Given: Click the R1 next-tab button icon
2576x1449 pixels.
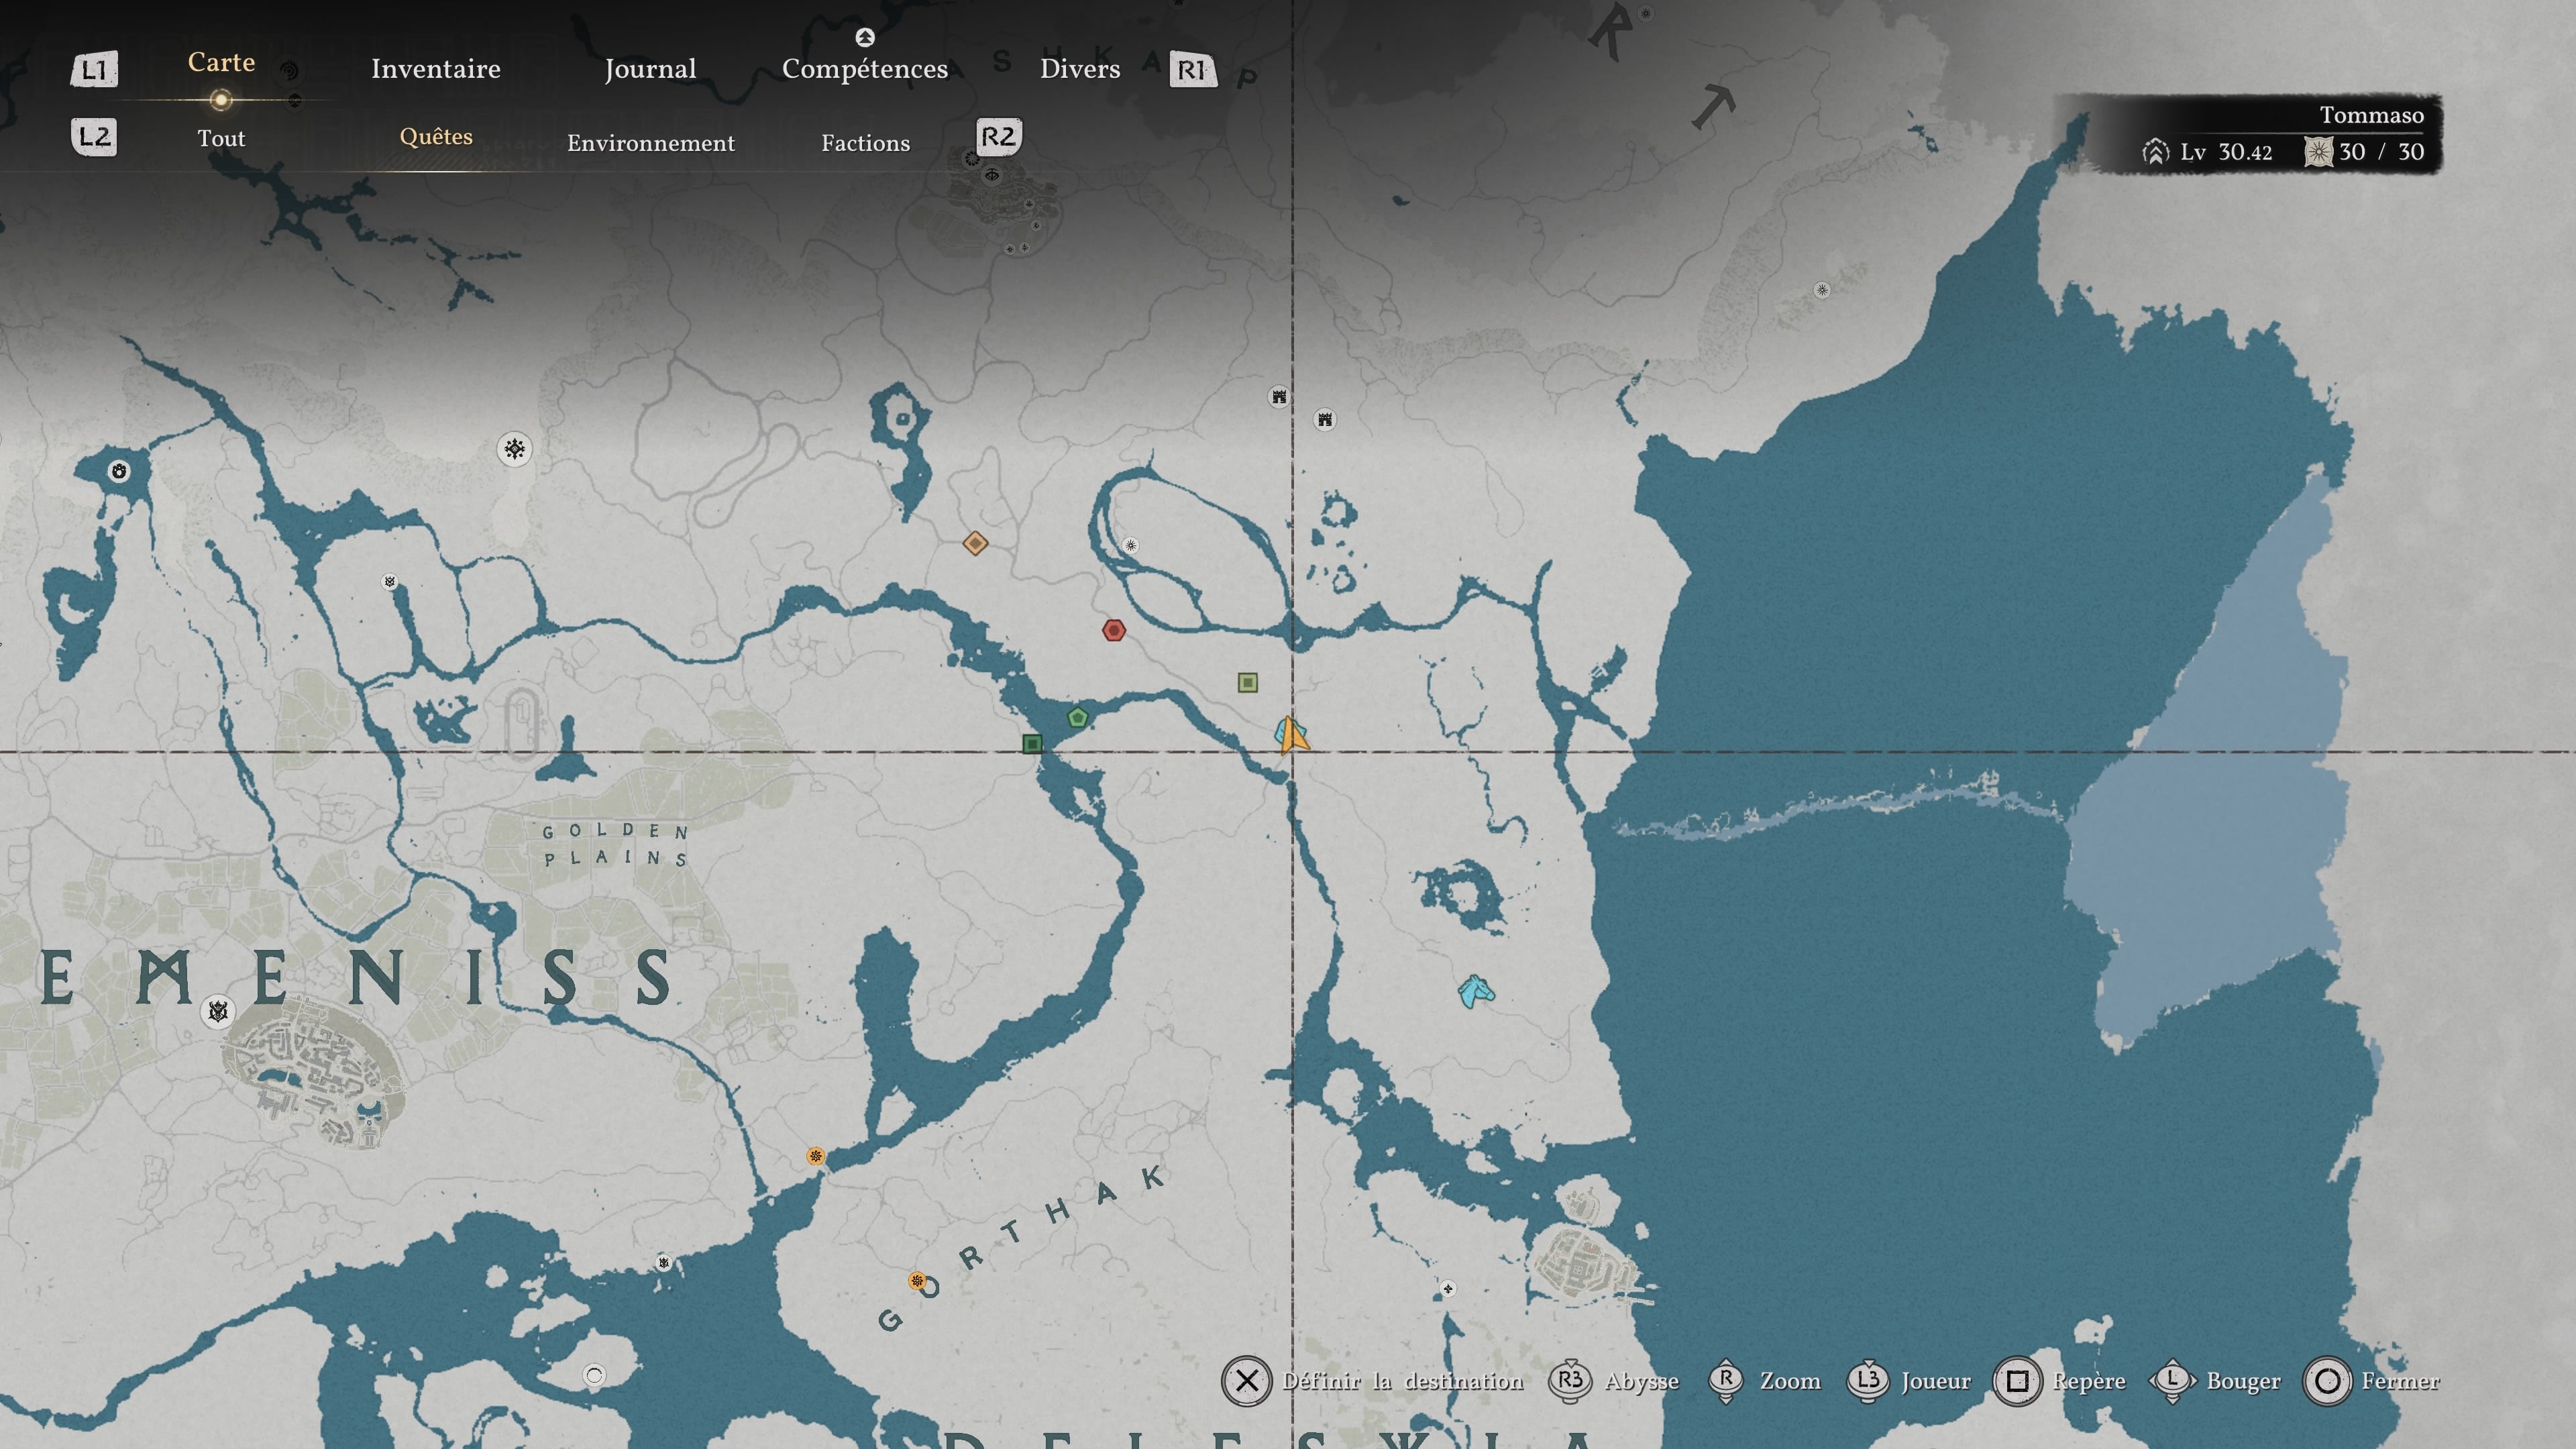Looking at the screenshot, I should point(1193,69).
